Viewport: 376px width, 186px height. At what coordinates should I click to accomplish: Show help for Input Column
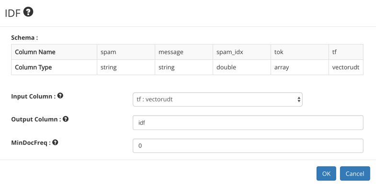(x=60, y=96)
